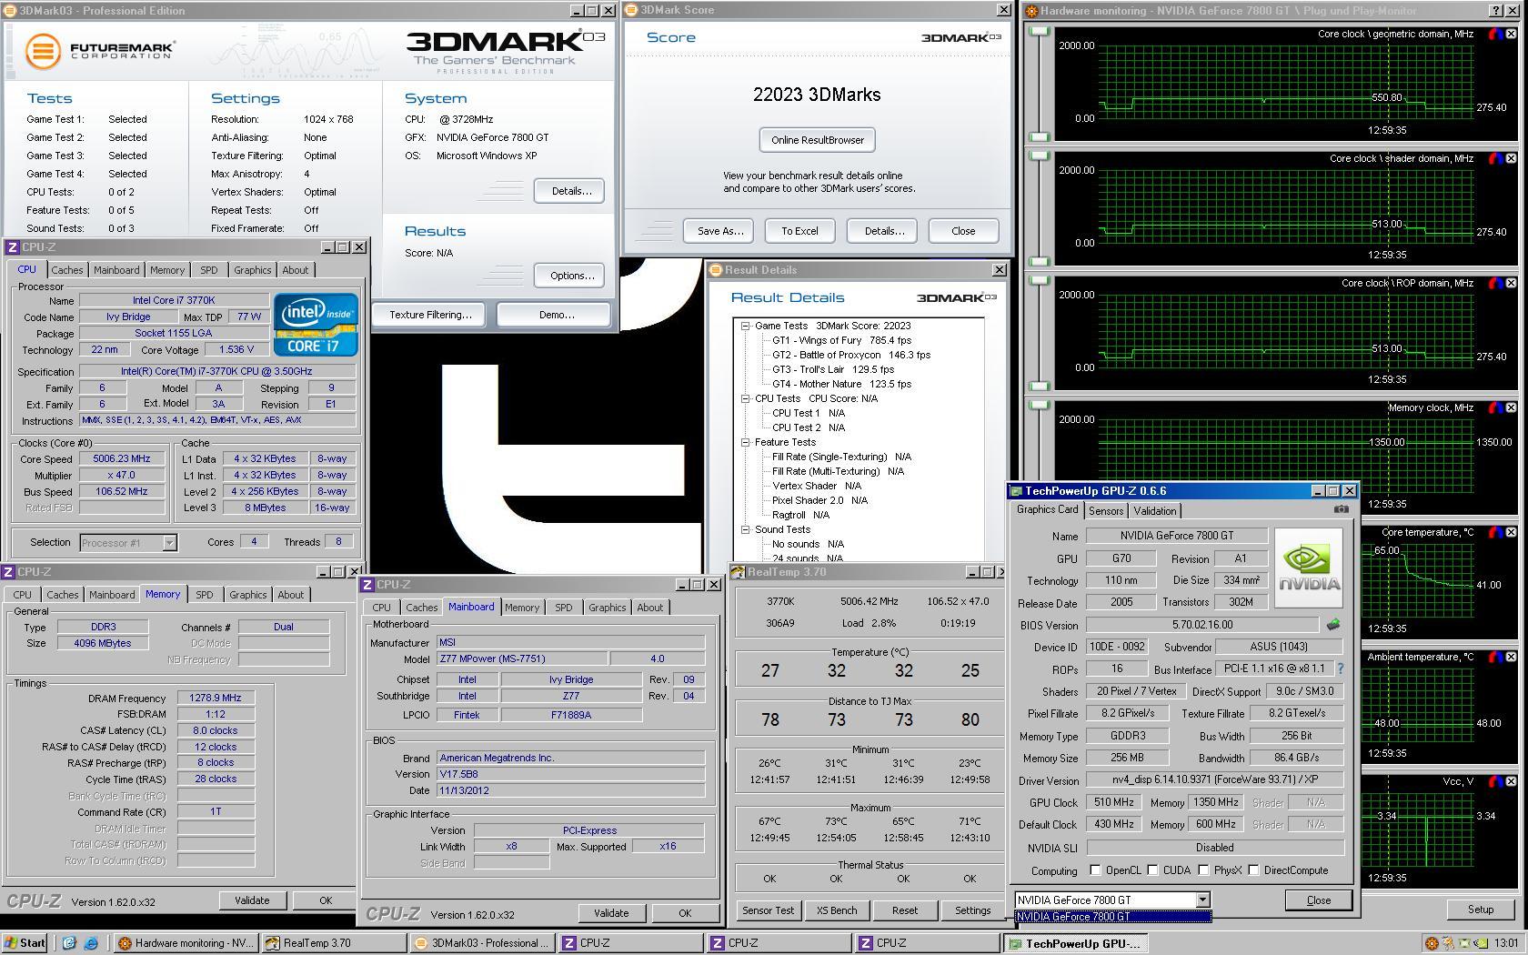Hide the Core temperature graph with its X icon
Image resolution: width=1528 pixels, height=955 pixels.
(x=1511, y=532)
